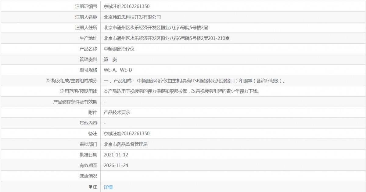366x192 pixels.
Task: Click the 结构及组成 description text
Action: click(x=195, y=81)
